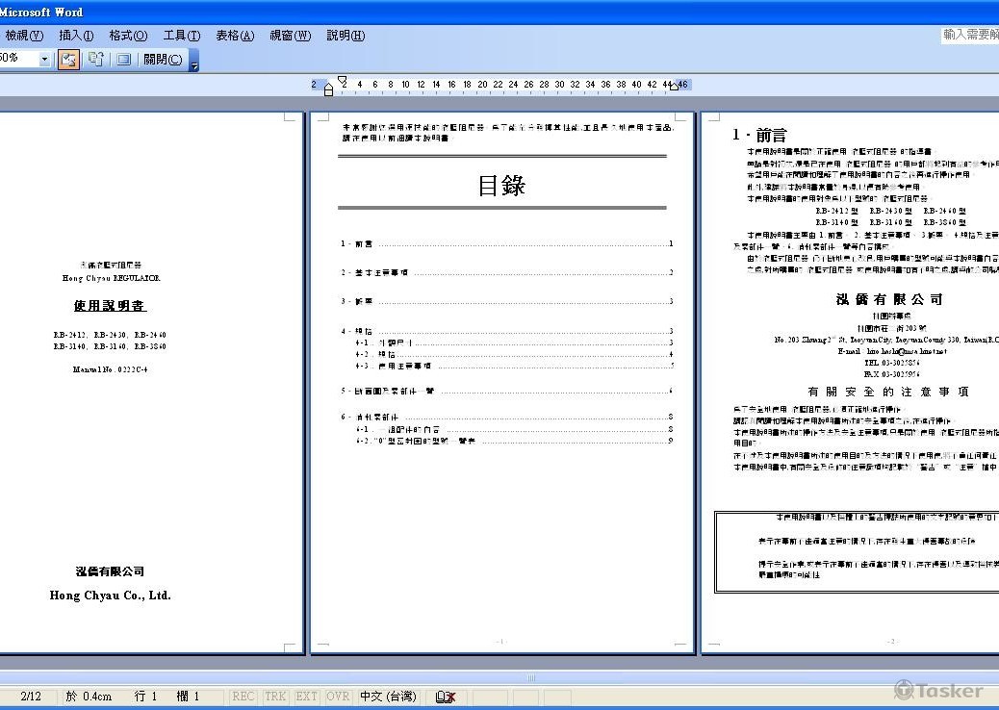Enter full screen mode from the toolbar
Viewport: 999px width, 710px height.
point(123,59)
